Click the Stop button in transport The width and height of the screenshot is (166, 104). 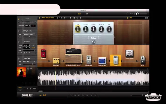point(79,95)
